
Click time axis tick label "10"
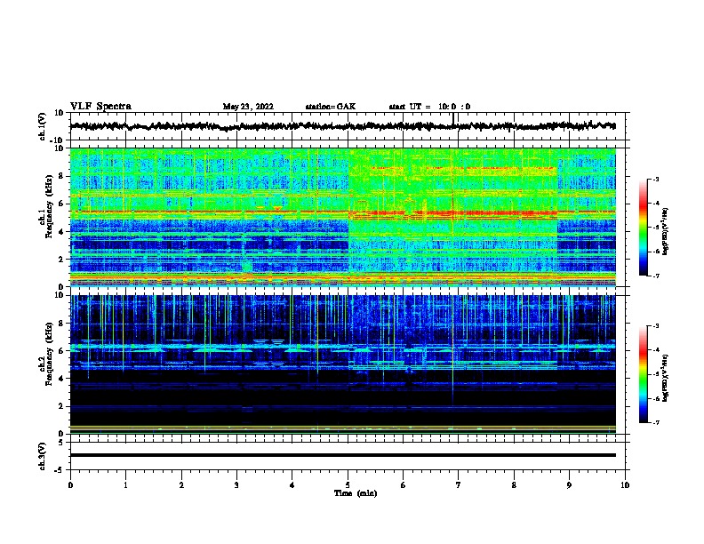point(625,485)
